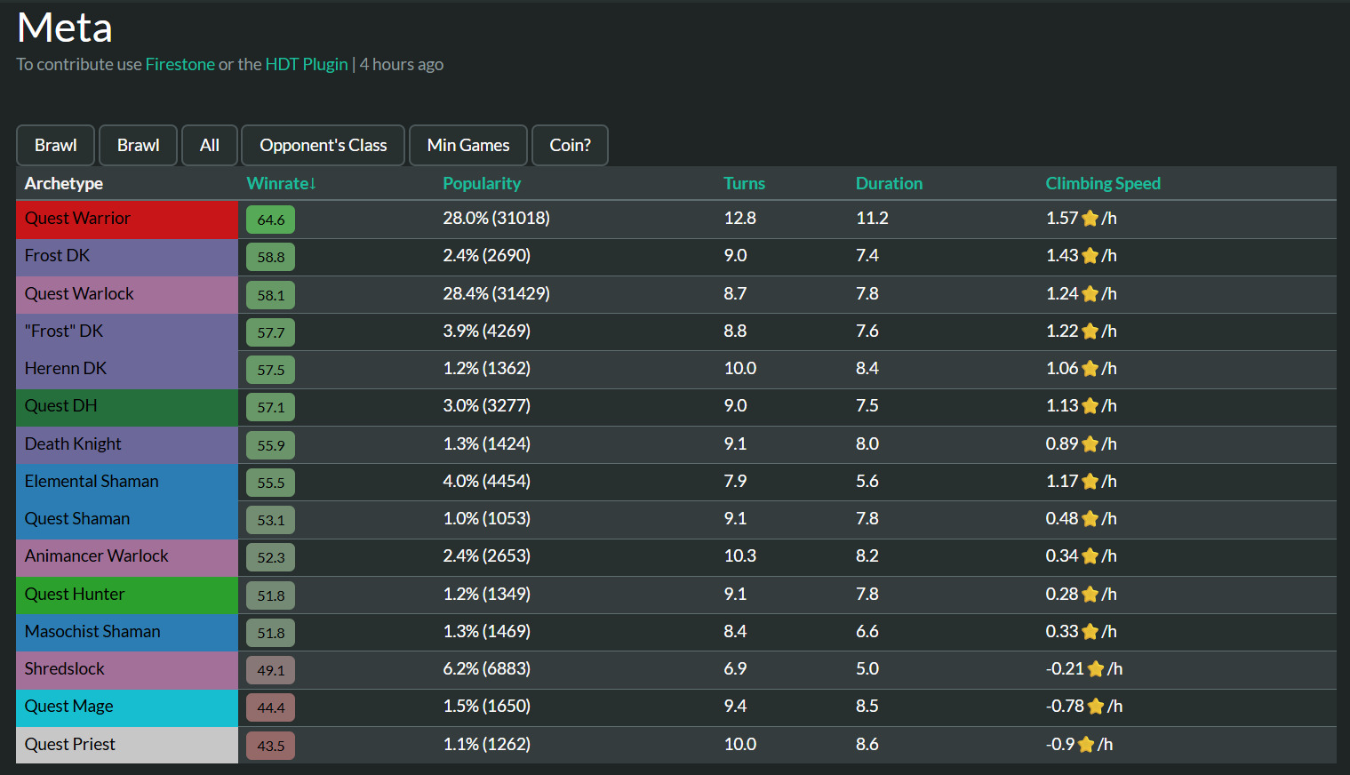Toggle Winrate column sort direction

pos(281,183)
